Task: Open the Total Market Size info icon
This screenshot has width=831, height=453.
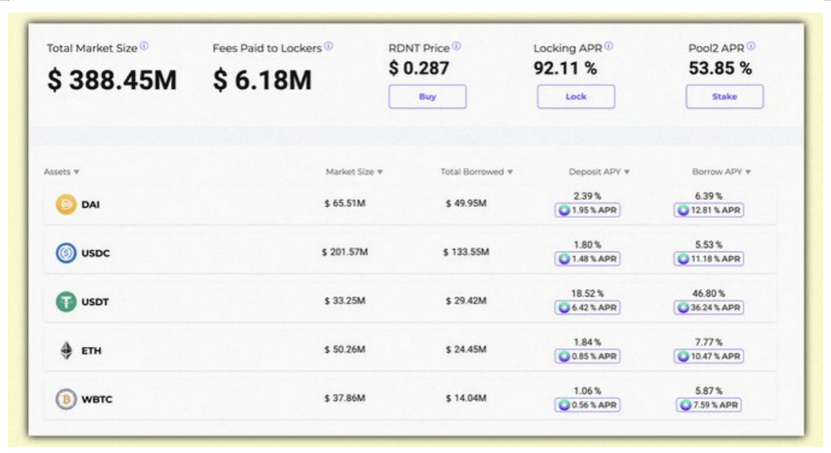Action: tap(144, 47)
